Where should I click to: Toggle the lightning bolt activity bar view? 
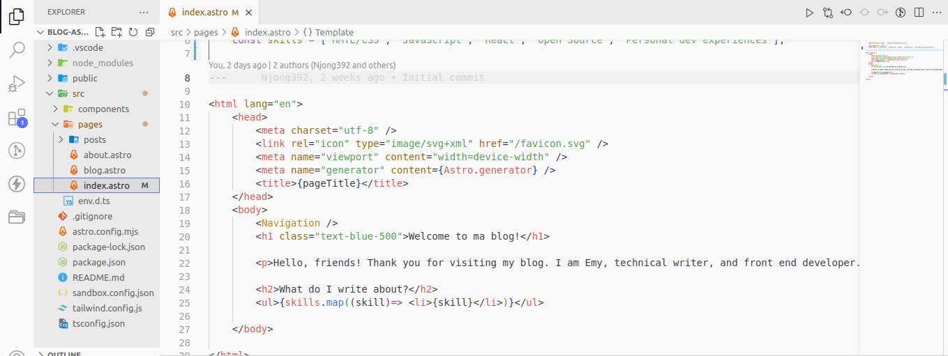click(x=17, y=184)
